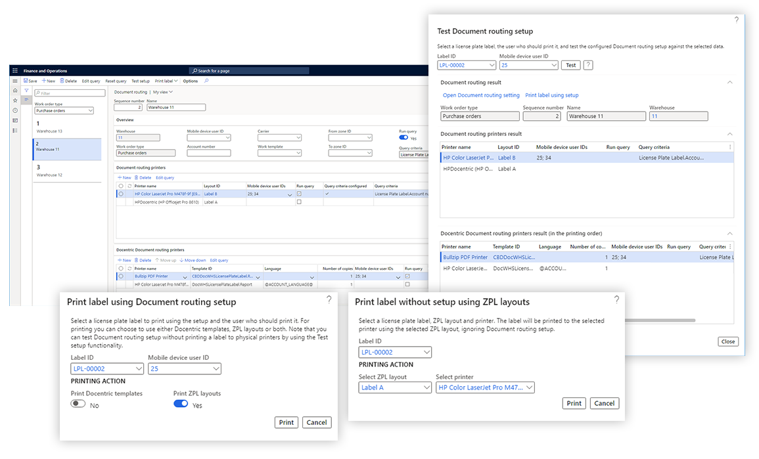Expand the hamburger navigation pane
The image size is (759, 459).
(15, 81)
